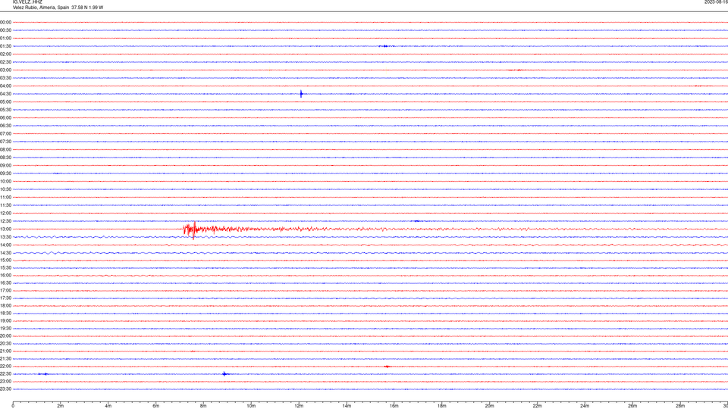728x409 pixels.
Task: Click the blue blip on the 01:30 trace
Action: tap(385, 46)
